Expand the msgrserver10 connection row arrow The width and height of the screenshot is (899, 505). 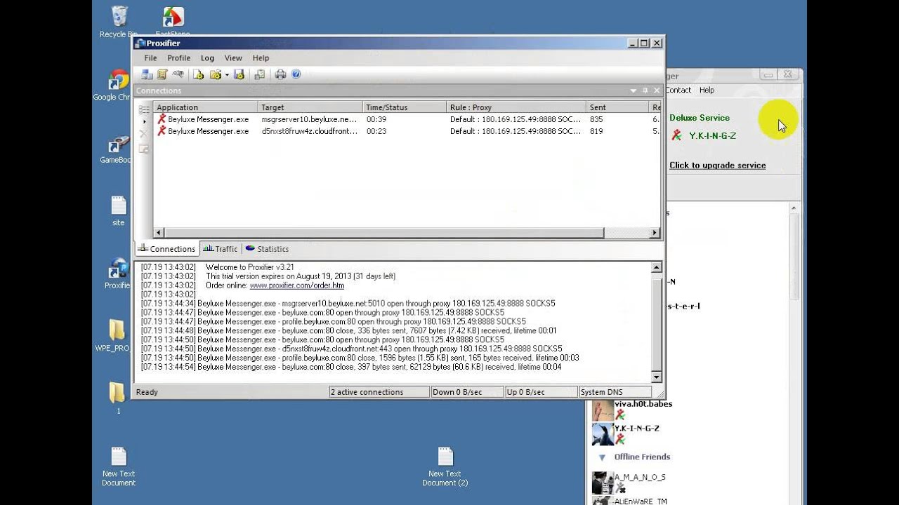(145, 121)
